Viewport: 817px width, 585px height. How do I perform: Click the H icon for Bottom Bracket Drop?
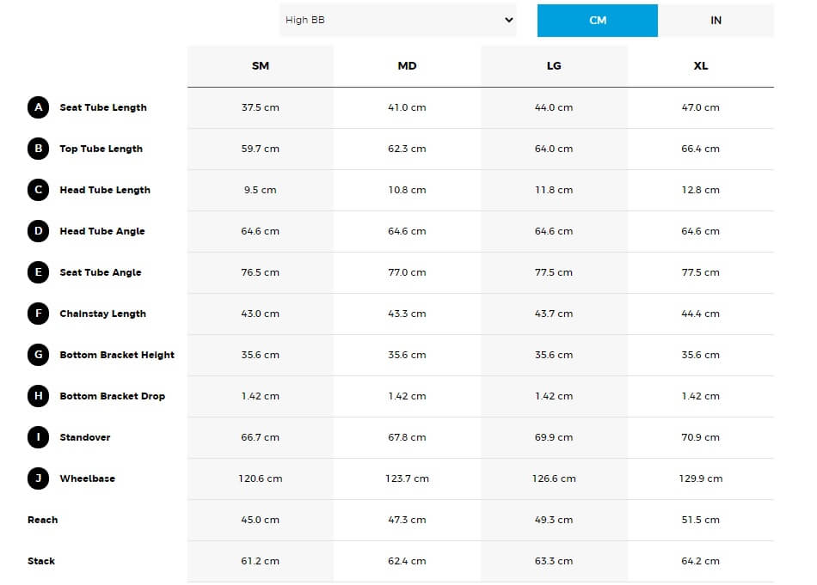point(38,396)
